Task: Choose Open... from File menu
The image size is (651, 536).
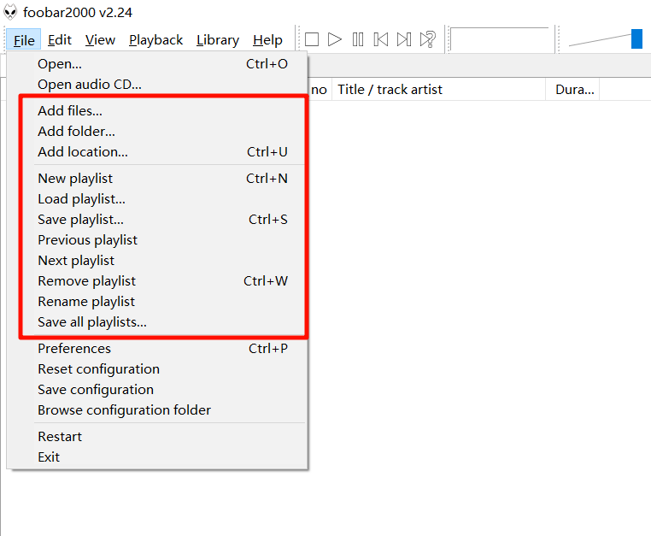Action: pyautogui.click(x=157, y=64)
